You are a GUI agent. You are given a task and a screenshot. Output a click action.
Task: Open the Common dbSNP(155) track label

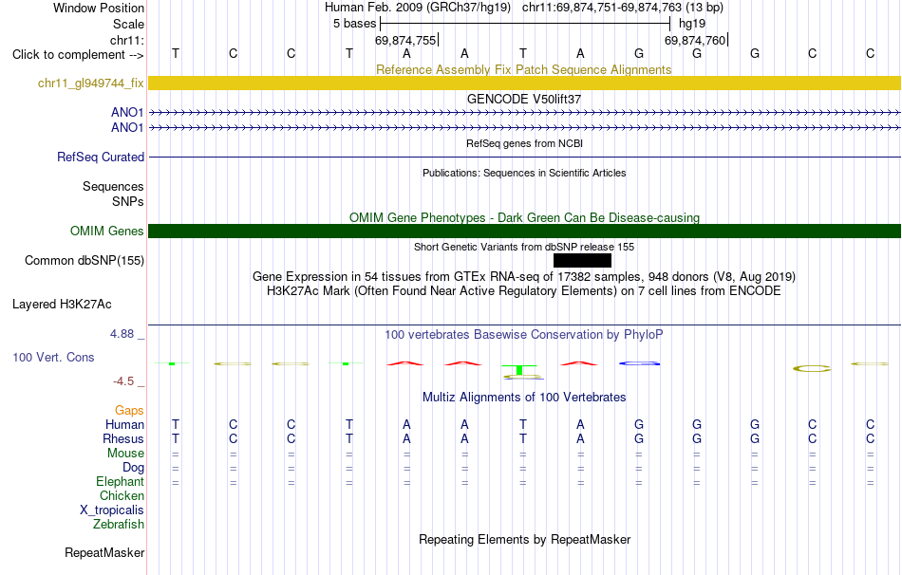point(84,261)
